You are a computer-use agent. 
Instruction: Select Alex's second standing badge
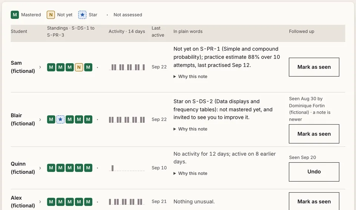(60, 202)
